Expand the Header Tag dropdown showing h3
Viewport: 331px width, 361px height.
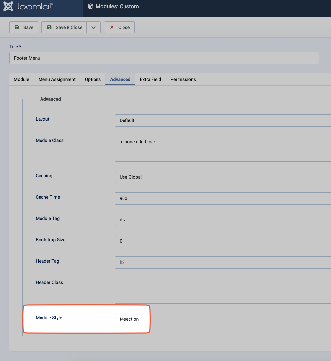point(223,262)
